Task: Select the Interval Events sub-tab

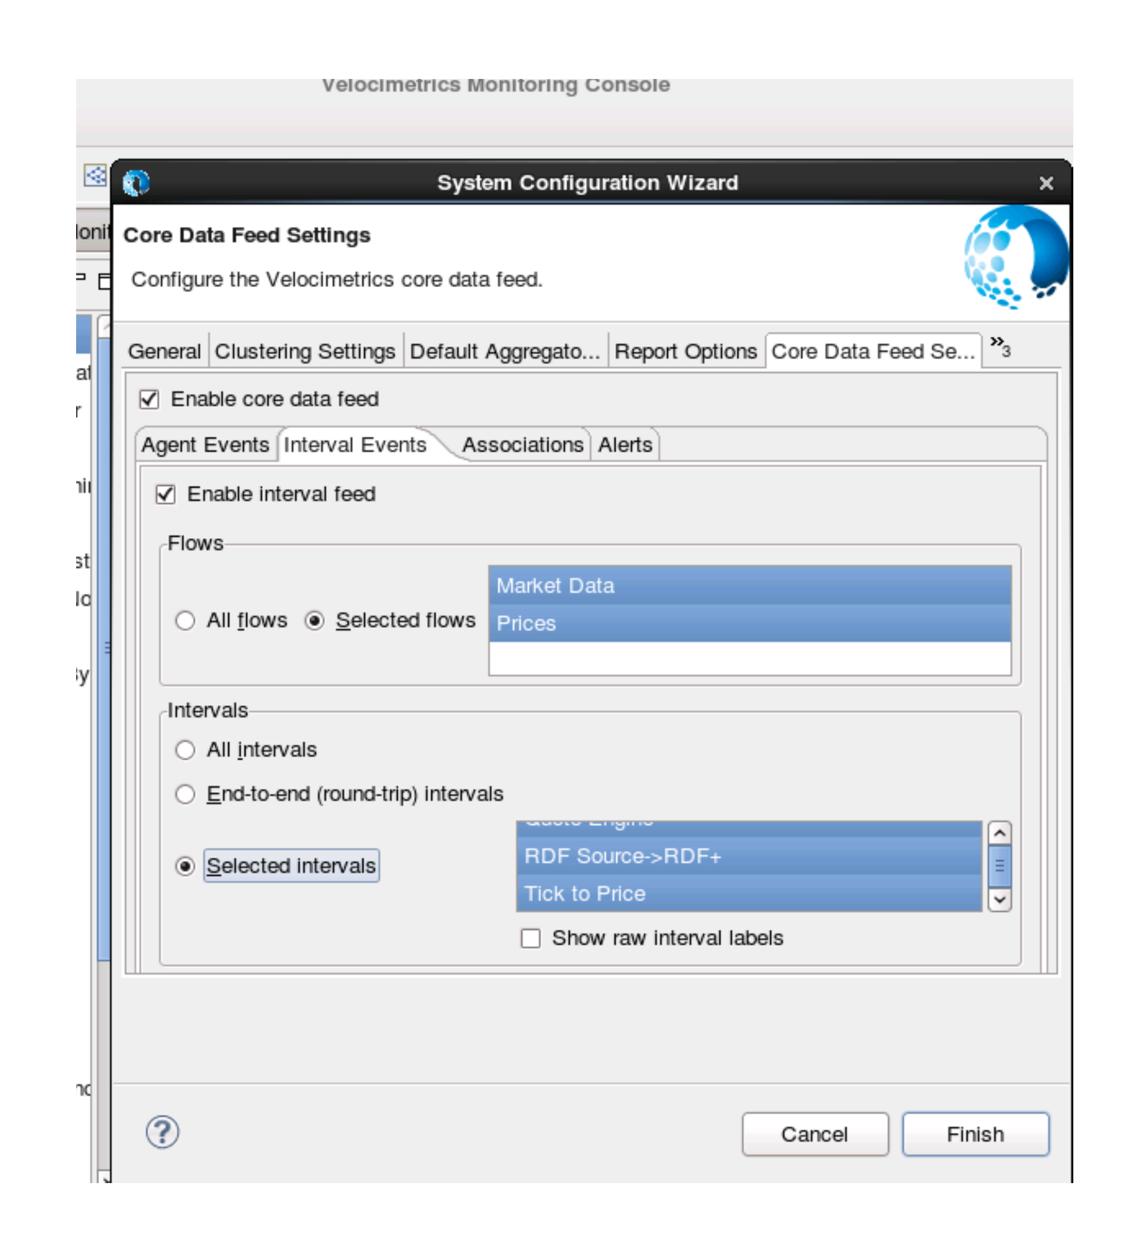Action: tap(355, 445)
